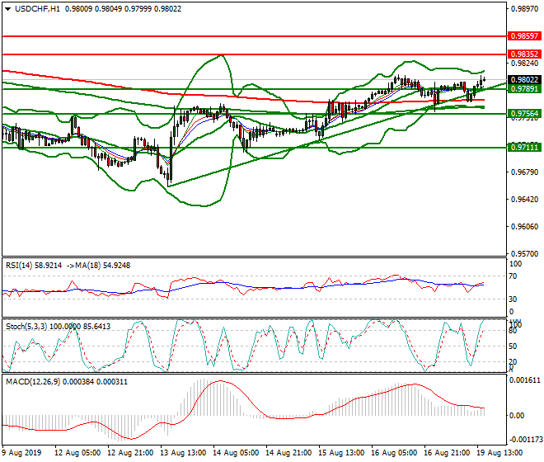Click the MACD 0.00 zero-line axis label

coord(517,416)
